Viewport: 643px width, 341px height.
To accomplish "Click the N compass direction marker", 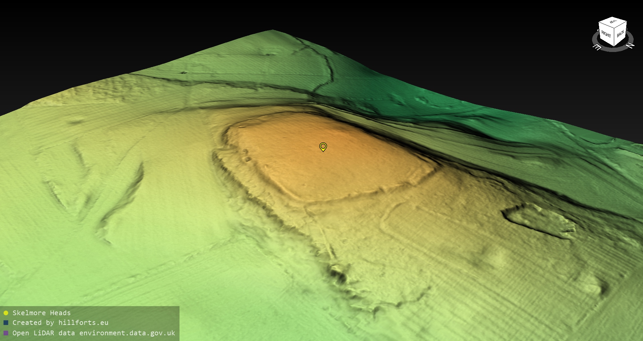I will (x=630, y=45).
